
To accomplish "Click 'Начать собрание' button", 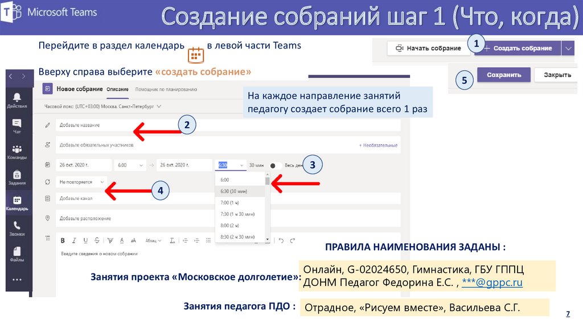I will coord(429,48).
